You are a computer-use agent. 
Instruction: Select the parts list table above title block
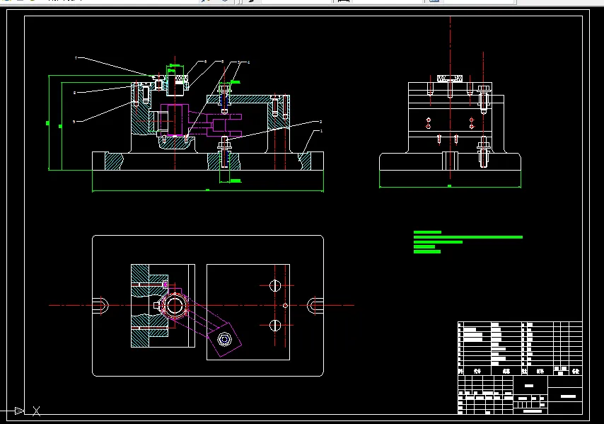[520, 348]
